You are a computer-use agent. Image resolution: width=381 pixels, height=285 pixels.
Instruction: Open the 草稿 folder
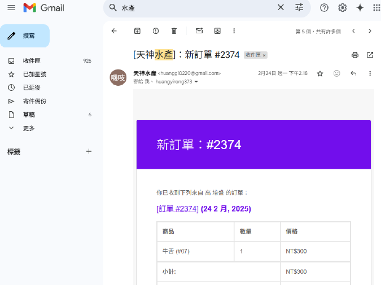pyautogui.click(x=28, y=115)
